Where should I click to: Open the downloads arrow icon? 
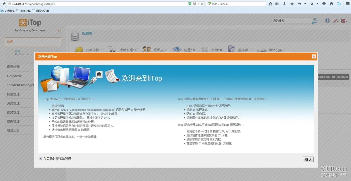click(284, 4)
